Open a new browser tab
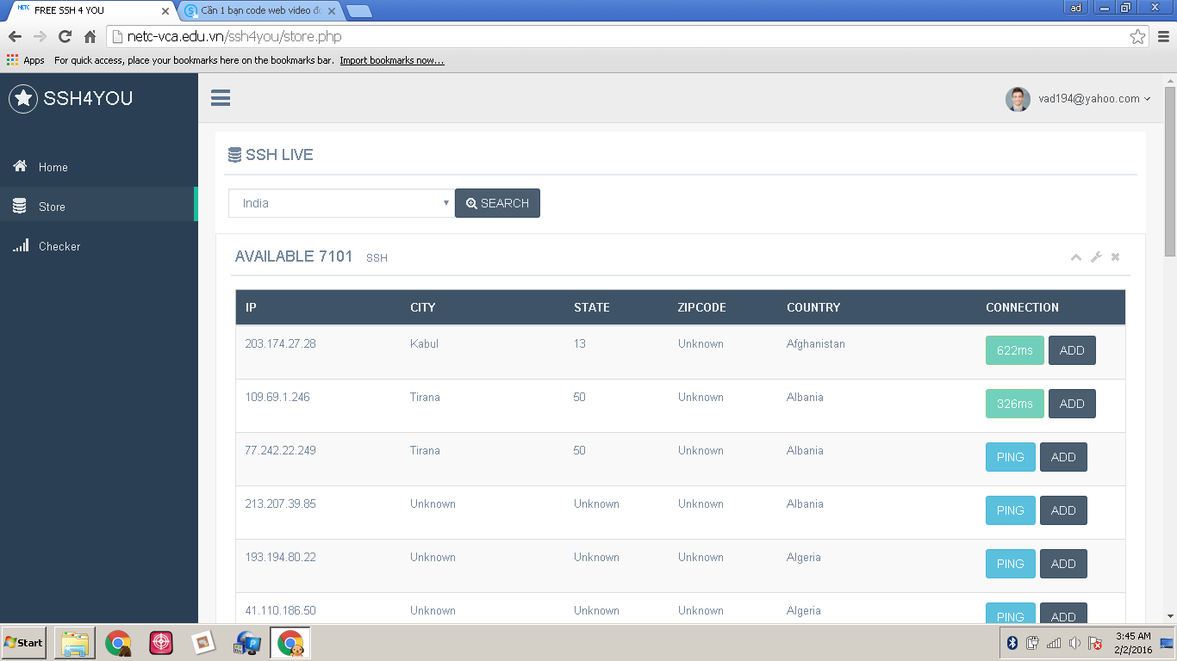Image resolution: width=1177 pixels, height=661 pixels. click(358, 11)
